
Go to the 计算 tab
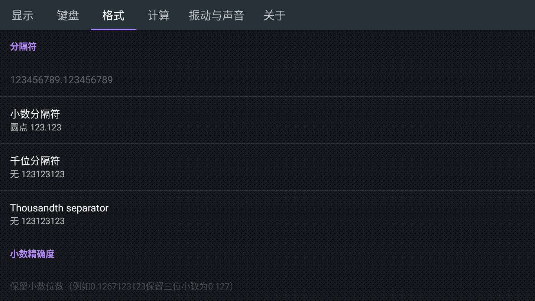click(159, 15)
